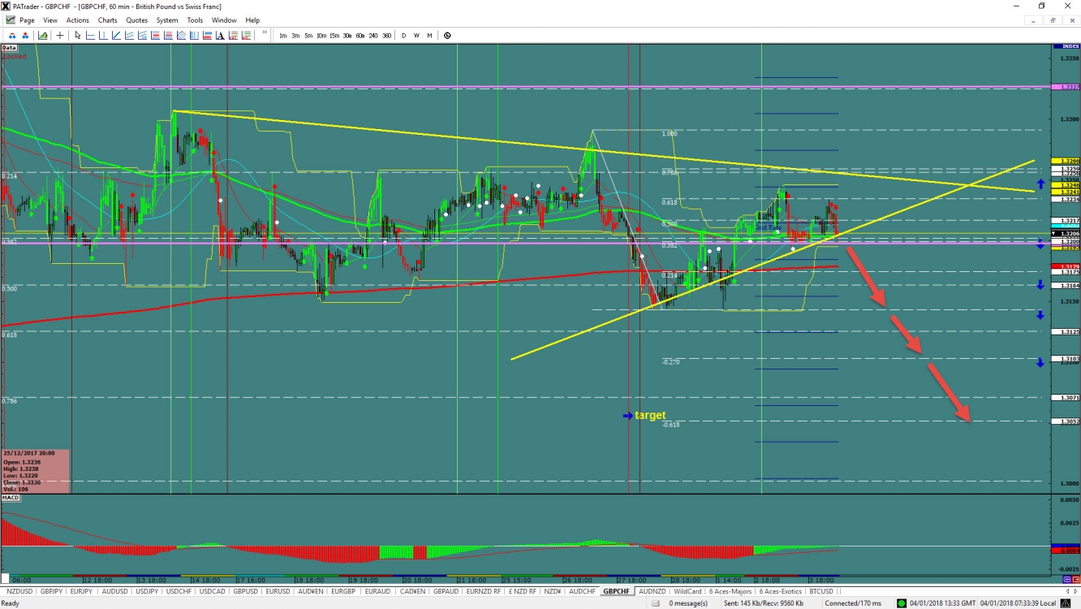The image size is (1081, 609).
Task: Select the horizontal line drawing tool
Action: [x=90, y=35]
